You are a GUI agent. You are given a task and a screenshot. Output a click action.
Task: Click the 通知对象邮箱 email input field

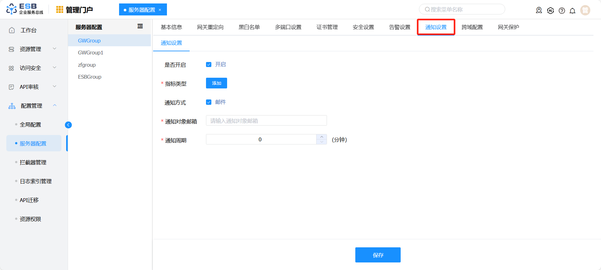tap(266, 121)
